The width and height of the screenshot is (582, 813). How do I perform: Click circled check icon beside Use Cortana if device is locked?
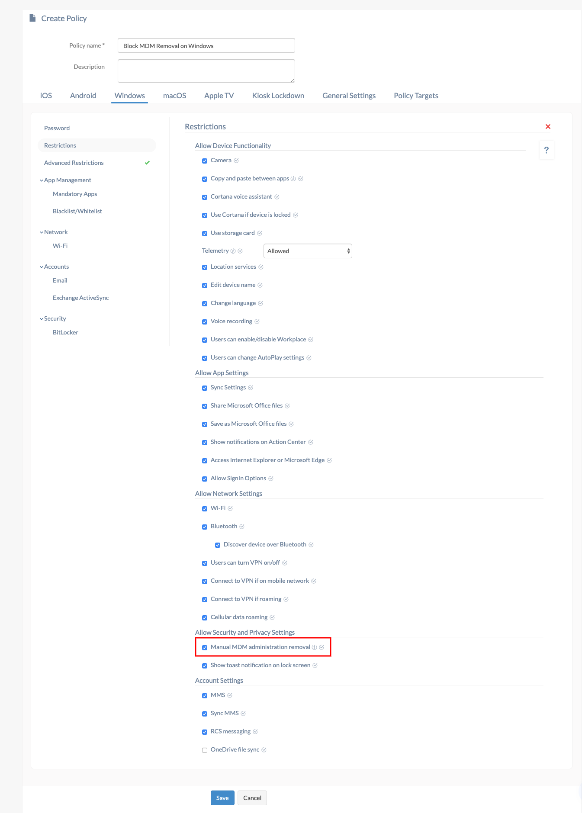pyautogui.click(x=296, y=215)
